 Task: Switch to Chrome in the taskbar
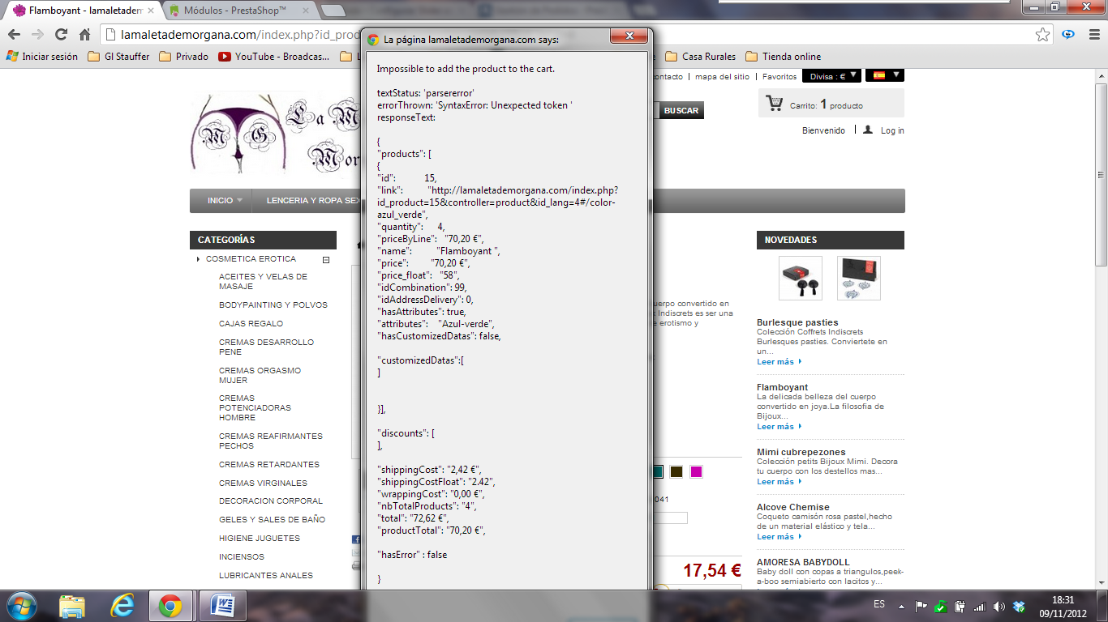170,606
